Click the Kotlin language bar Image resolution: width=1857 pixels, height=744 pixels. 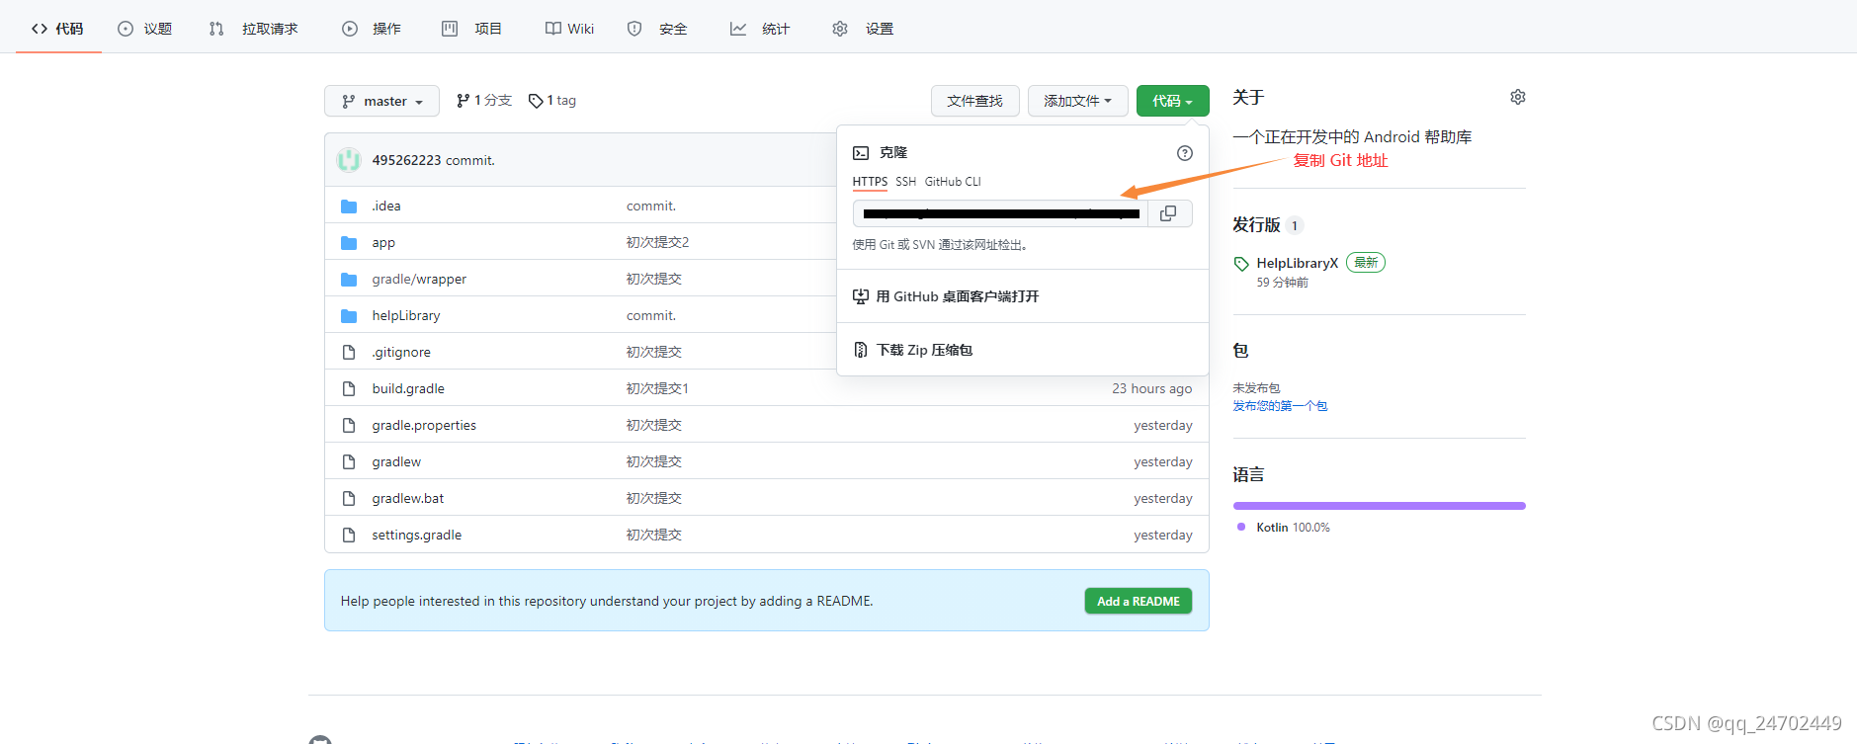point(1379,506)
